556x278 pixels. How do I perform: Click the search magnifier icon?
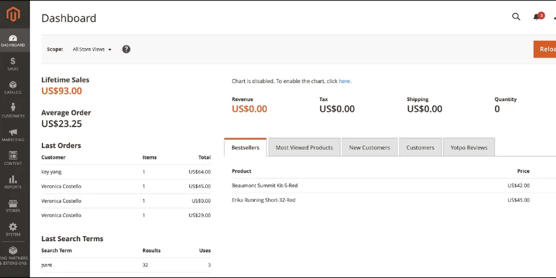click(516, 17)
